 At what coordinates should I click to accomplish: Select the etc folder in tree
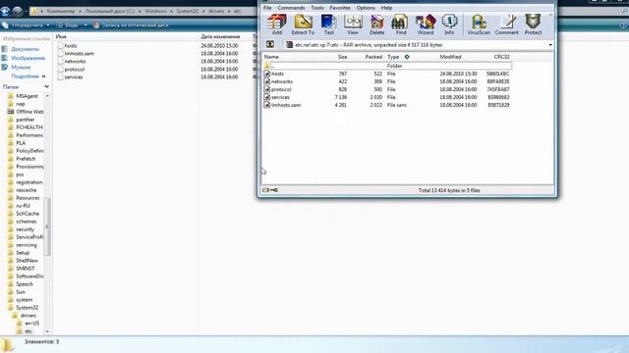[x=29, y=331]
